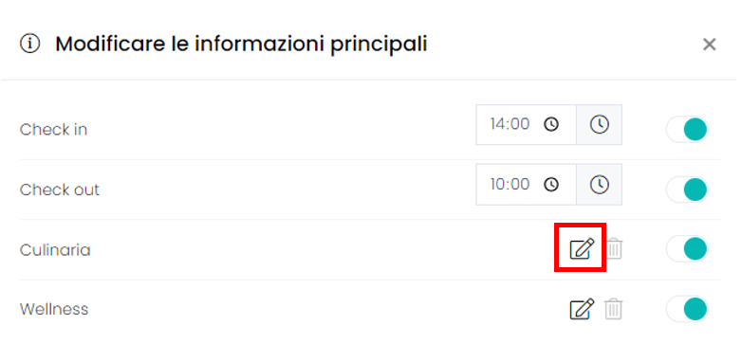Close the Modificare le informazioni principali dialog
Viewport: 742px width, 362px height.
(x=709, y=45)
